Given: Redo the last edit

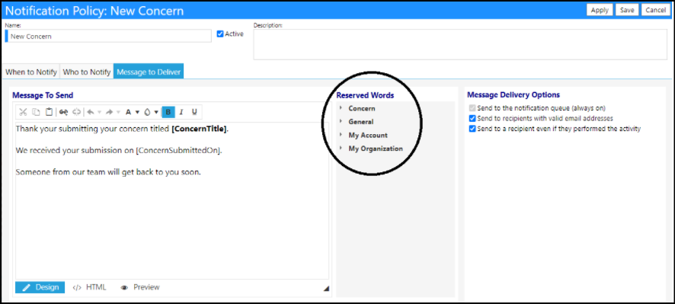Looking at the screenshot, I should (x=110, y=112).
